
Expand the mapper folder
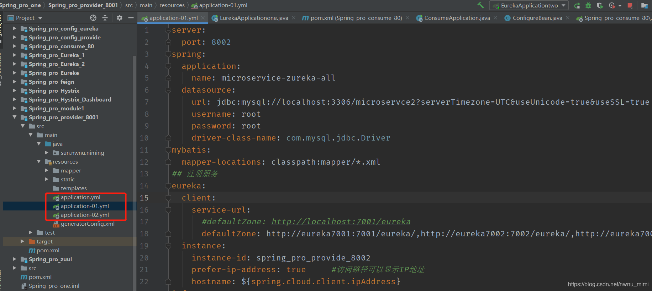(47, 170)
